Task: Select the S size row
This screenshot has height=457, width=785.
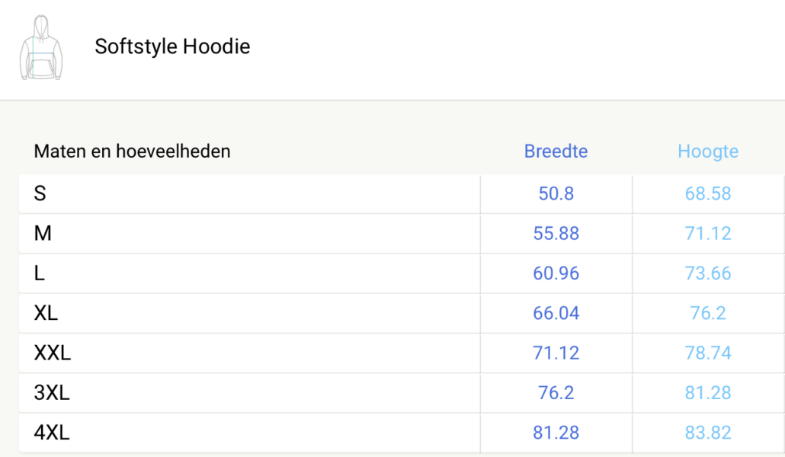Action: (402, 193)
